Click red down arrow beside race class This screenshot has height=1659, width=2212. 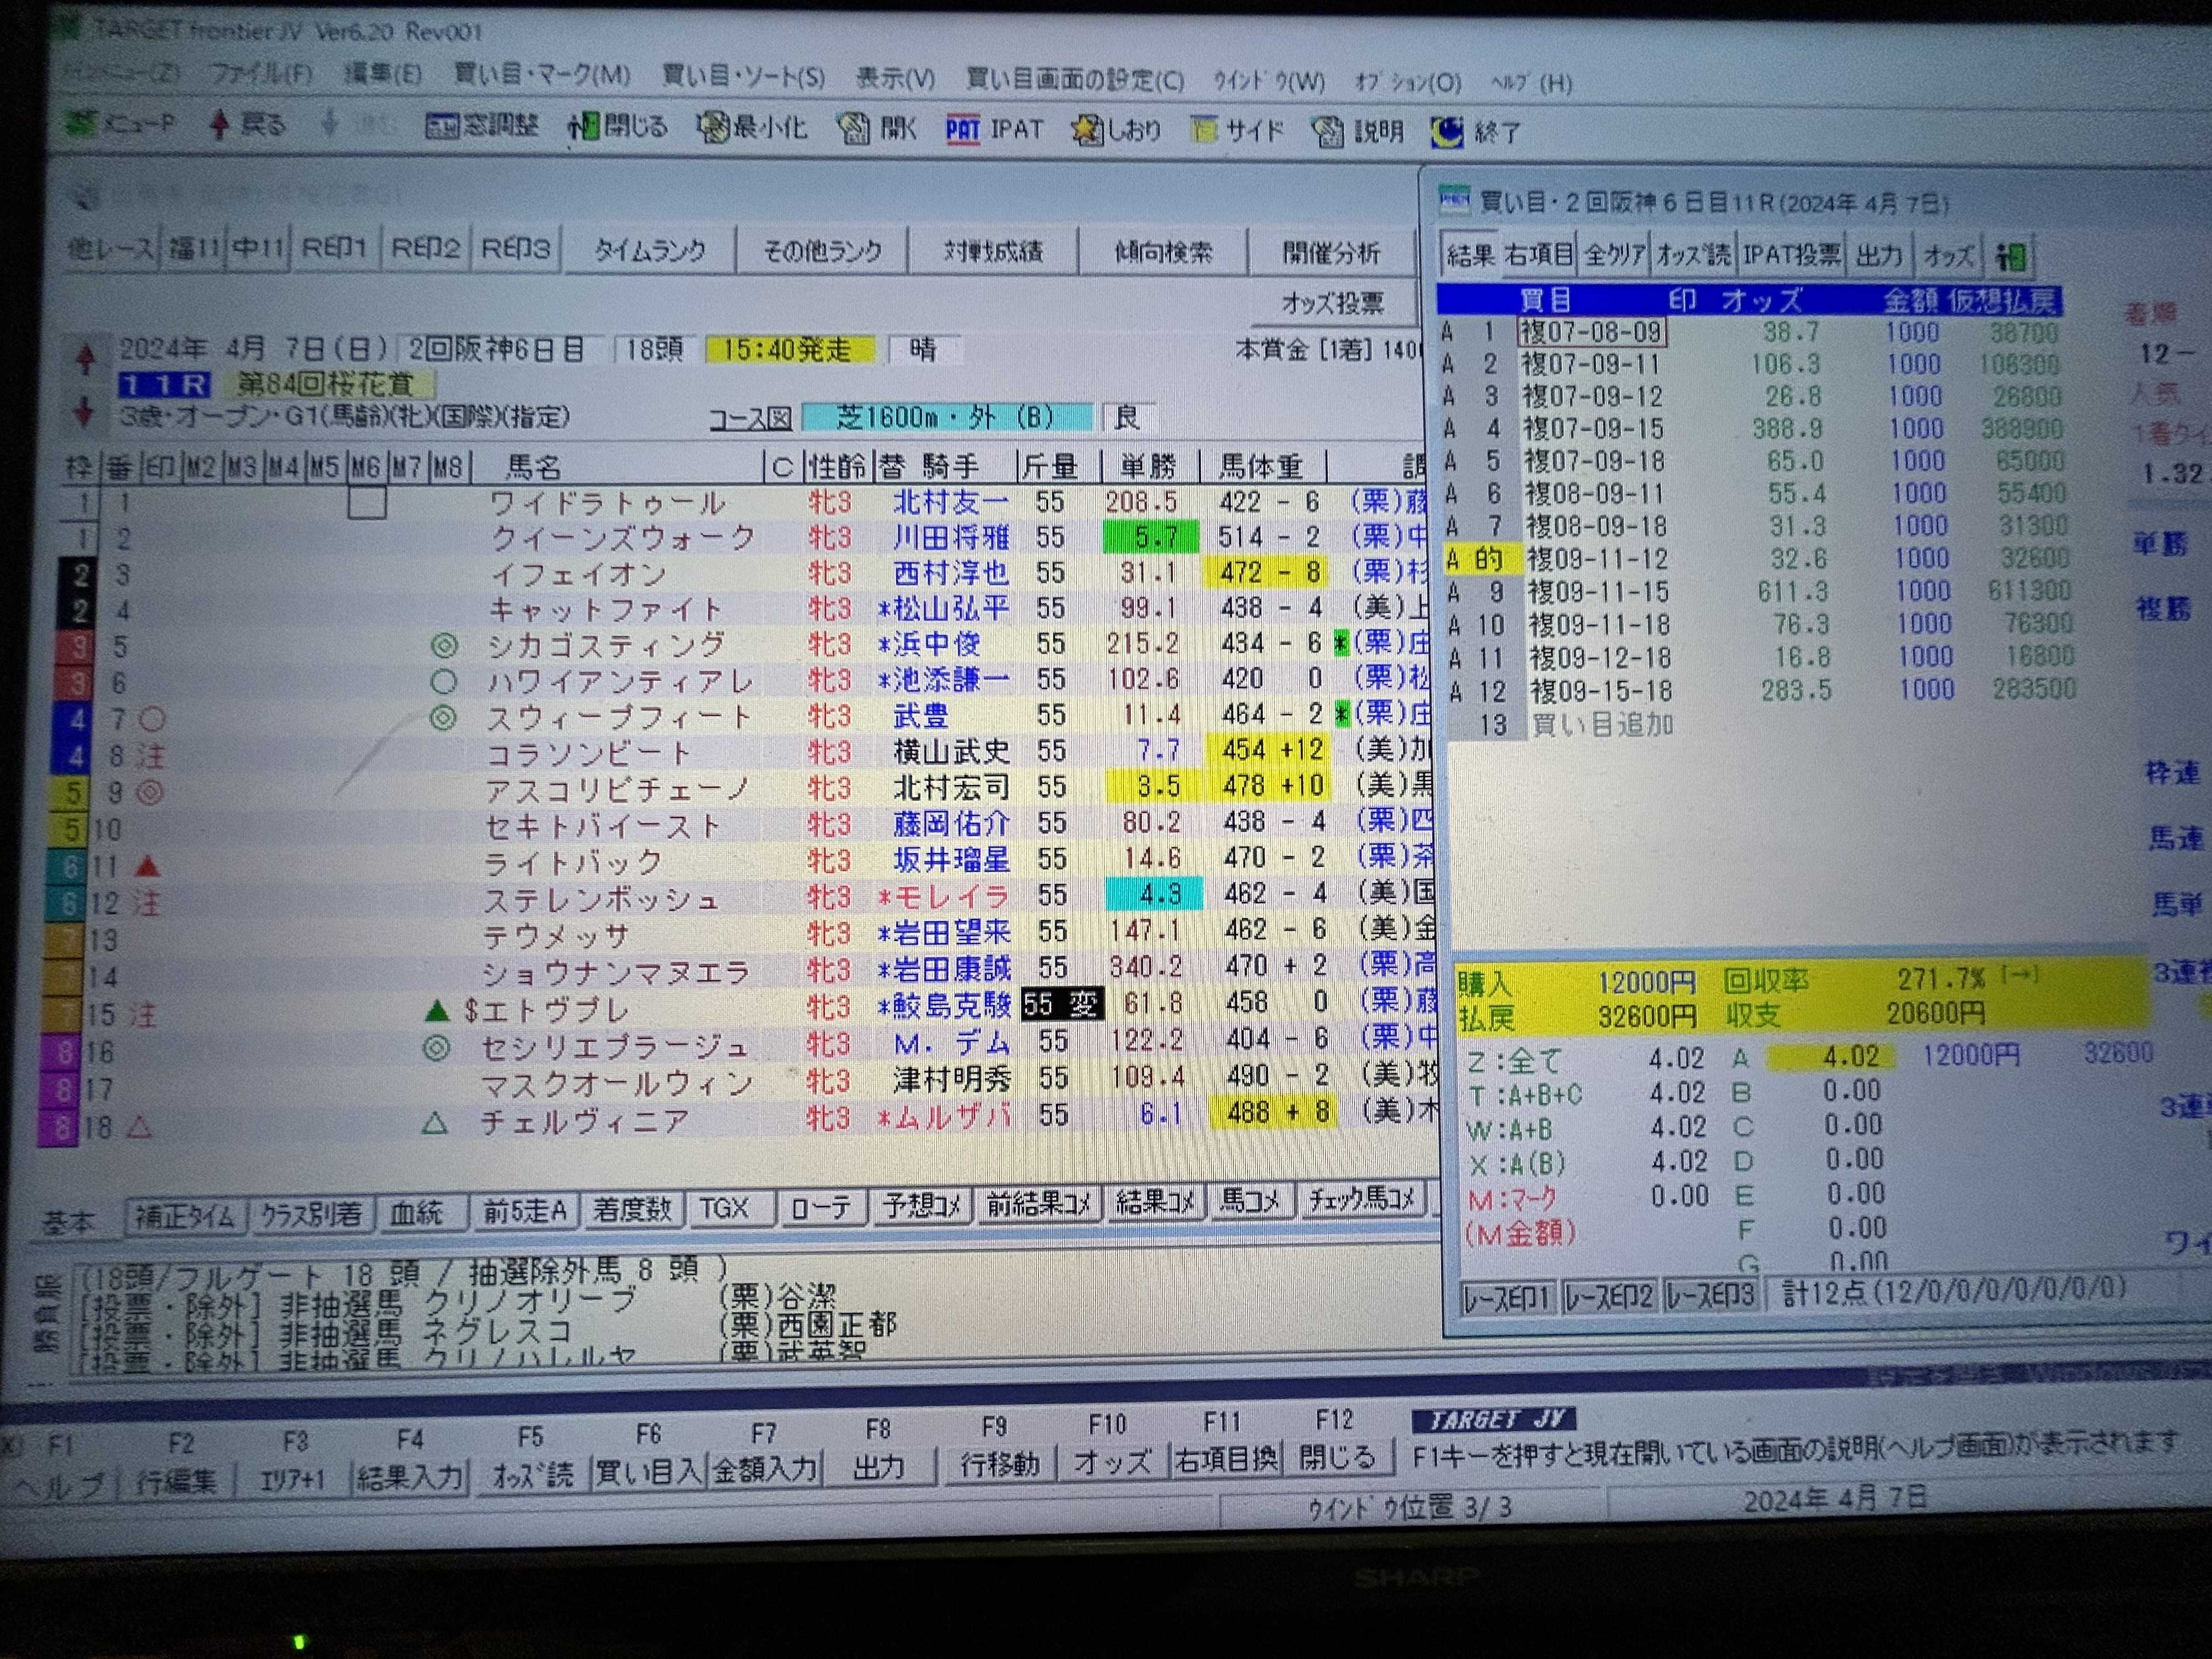pos(84,411)
